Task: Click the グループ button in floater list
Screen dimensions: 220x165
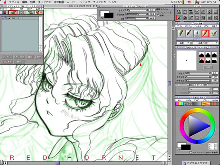Action: (x=6, y=57)
